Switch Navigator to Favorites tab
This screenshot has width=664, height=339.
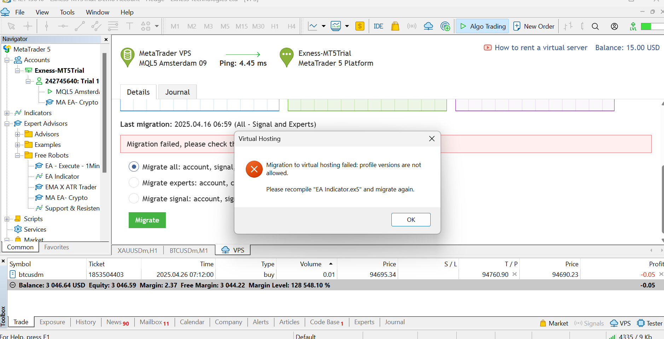[57, 247]
